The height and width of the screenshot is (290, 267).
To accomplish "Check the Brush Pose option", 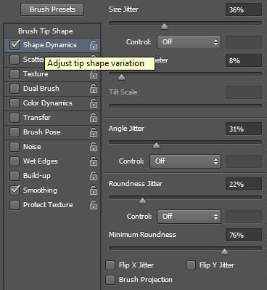I will pos(15,132).
